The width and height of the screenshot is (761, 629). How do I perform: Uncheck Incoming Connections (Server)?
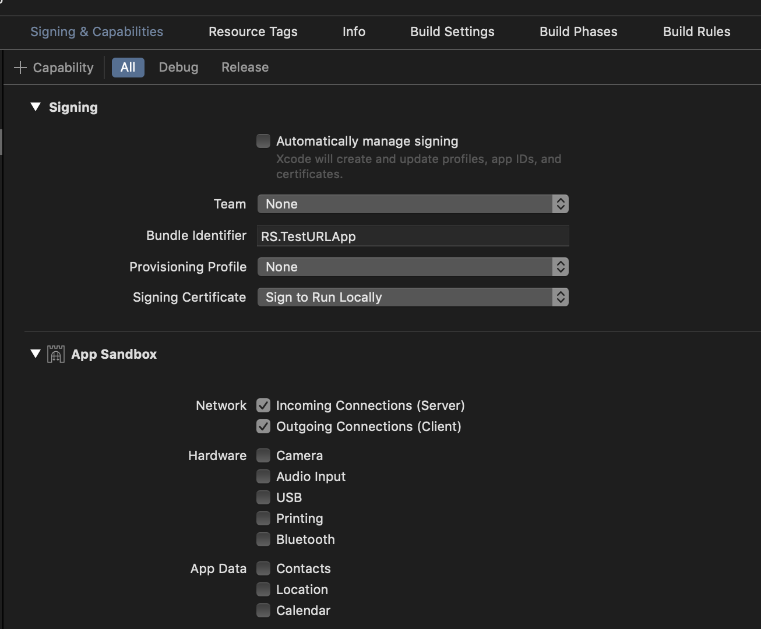[x=263, y=405]
